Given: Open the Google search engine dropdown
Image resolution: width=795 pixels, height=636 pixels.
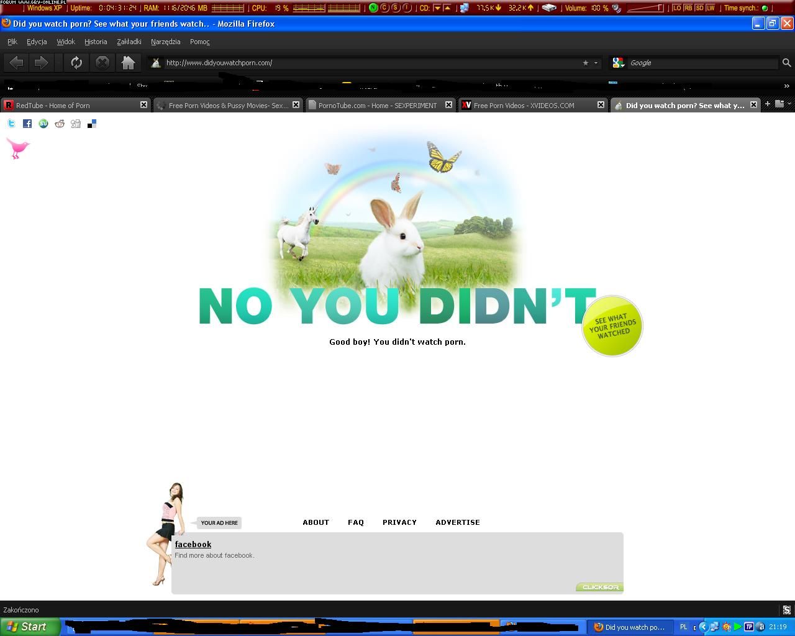Looking at the screenshot, I should (619, 63).
